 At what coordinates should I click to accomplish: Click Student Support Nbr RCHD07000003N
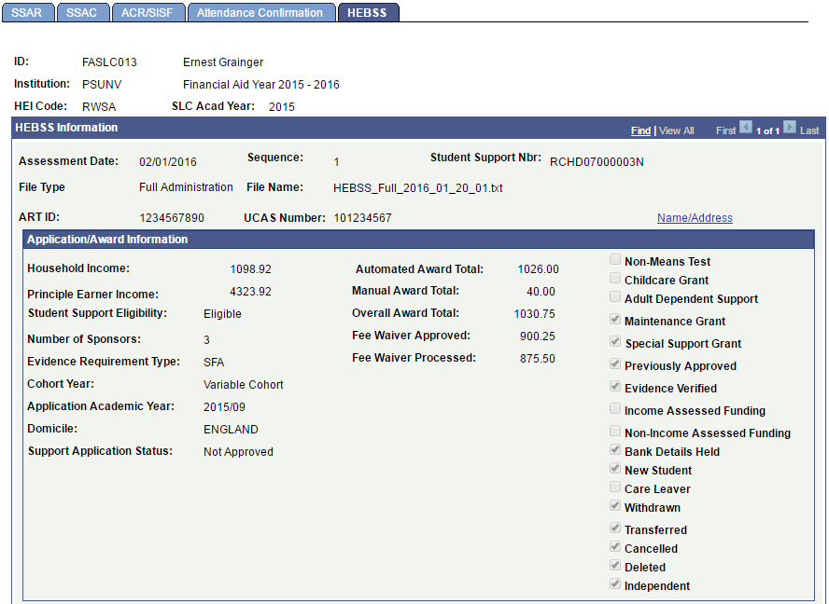pyautogui.click(x=597, y=162)
